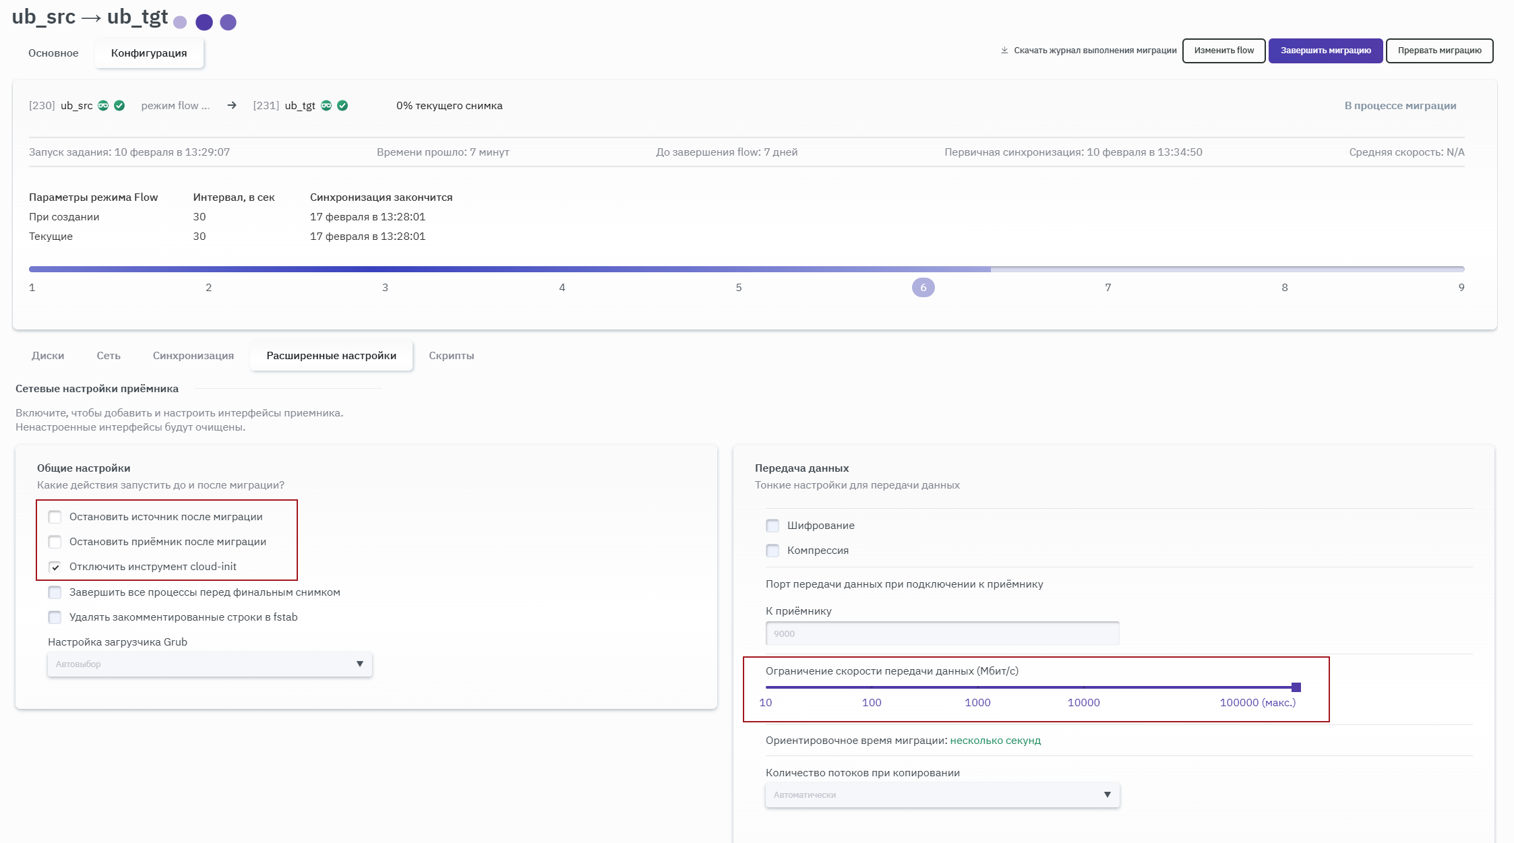Click the glasses icon next to ub_src
1514x843 pixels.
pos(103,106)
